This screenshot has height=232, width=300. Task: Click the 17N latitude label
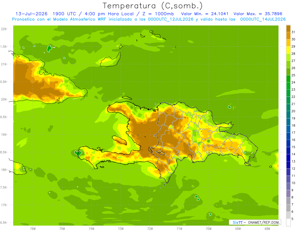[4, 205]
